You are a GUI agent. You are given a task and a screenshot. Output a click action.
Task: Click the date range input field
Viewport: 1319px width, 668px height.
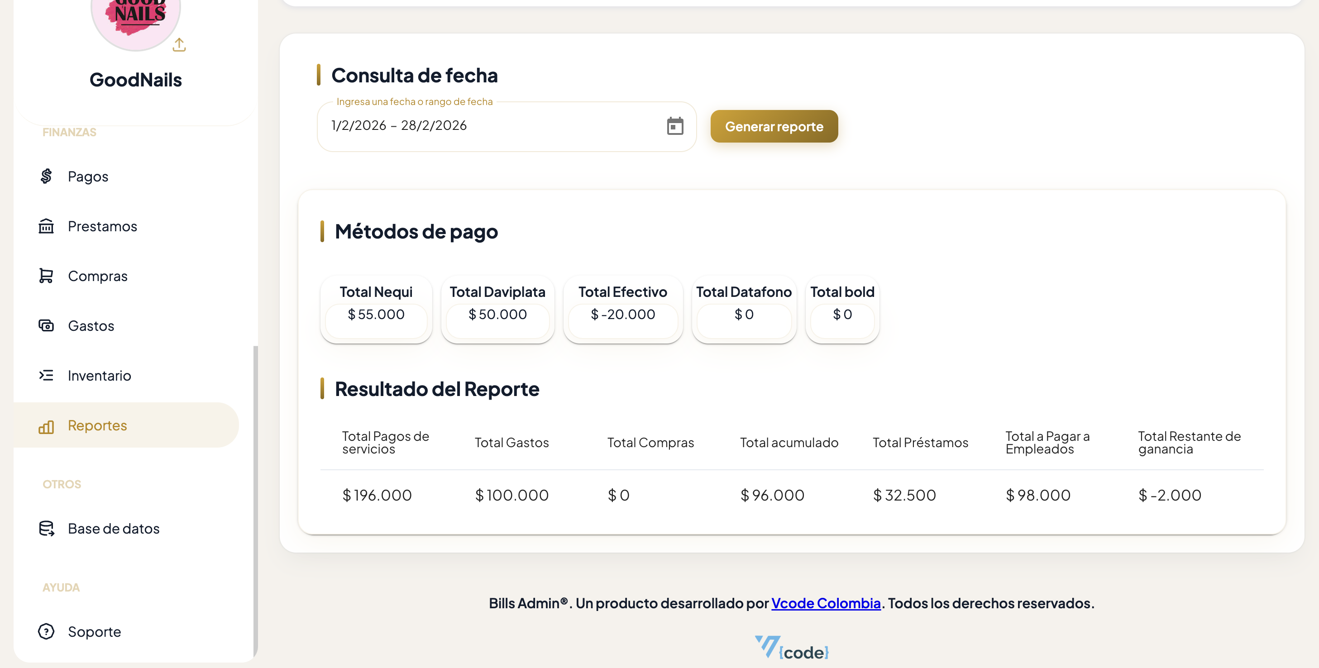(461, 126)
